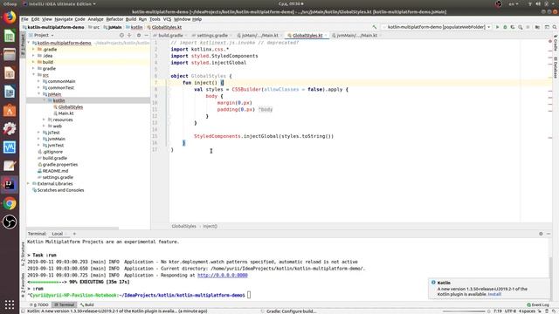
Task: Open the Event Log button
Action: tap(538, 304)
